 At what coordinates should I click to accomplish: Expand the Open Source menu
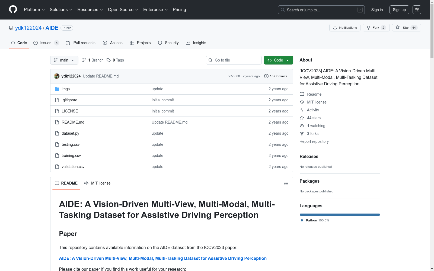tap(123, 9)
